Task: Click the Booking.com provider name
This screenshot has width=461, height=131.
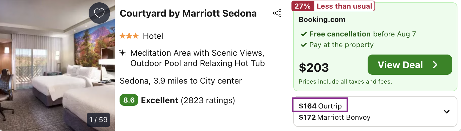Action: click(x=322, y=20)
